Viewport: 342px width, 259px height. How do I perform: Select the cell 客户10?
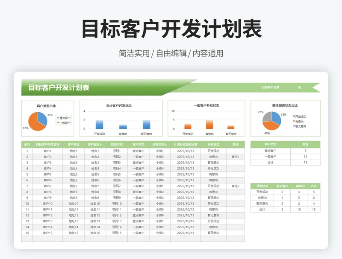[x=47, y=204]
